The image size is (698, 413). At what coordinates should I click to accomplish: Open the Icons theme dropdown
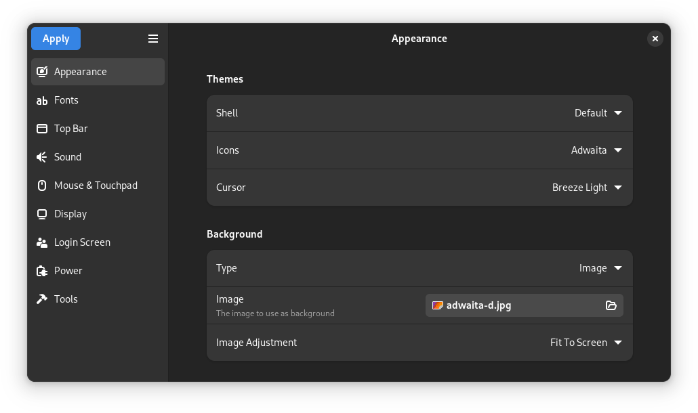pyautogui.click(x=596, y=150)
